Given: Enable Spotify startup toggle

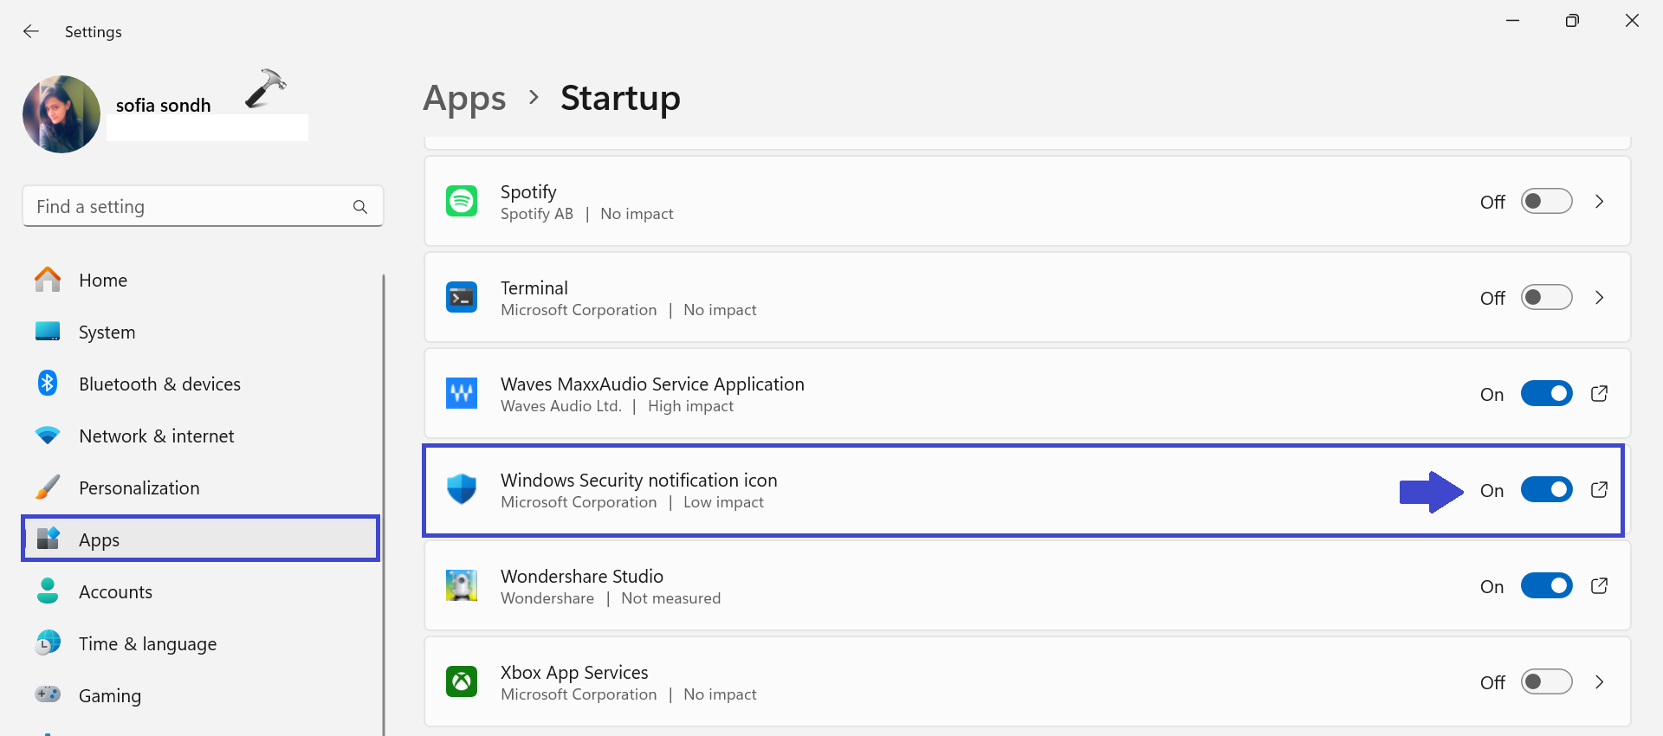Looking at the screenshot, I should pyautogui.click(x=1546, y=201).
